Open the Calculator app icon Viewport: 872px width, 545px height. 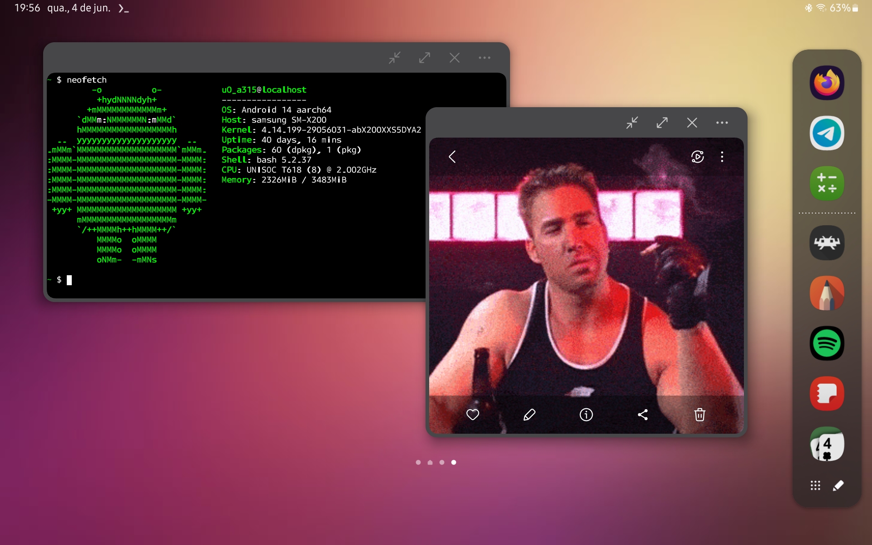coord(827,183)
